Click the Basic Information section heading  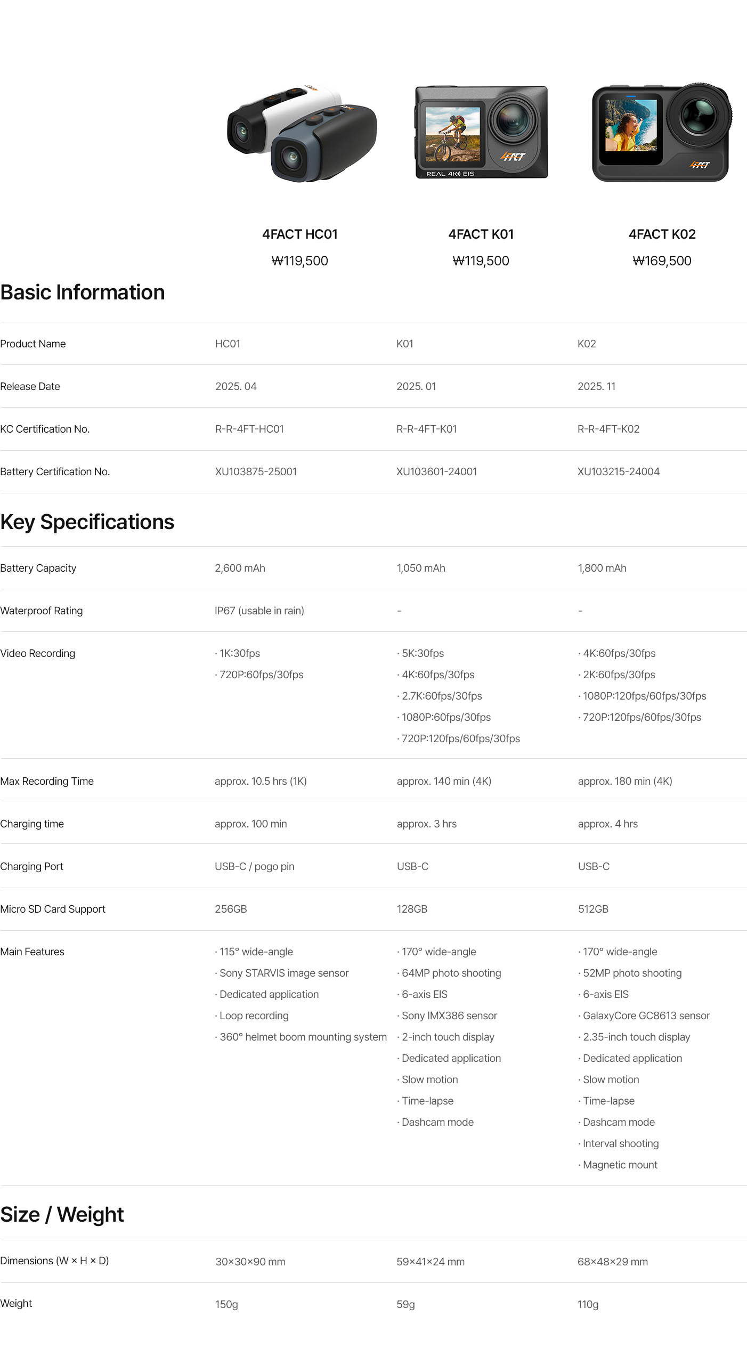83,292
